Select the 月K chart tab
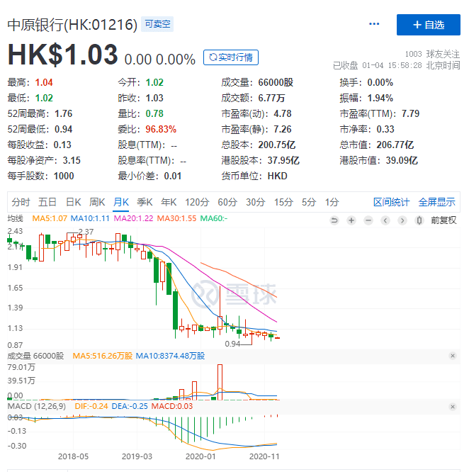Viewport: 469px width, 472px height. pos(121,202)
